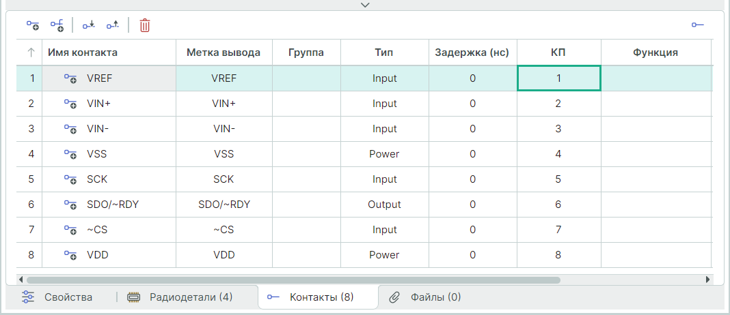The width and height of the screenshot is (730, 315).
Task: Expand the panel using the top chevron
Action: (365, 5)
